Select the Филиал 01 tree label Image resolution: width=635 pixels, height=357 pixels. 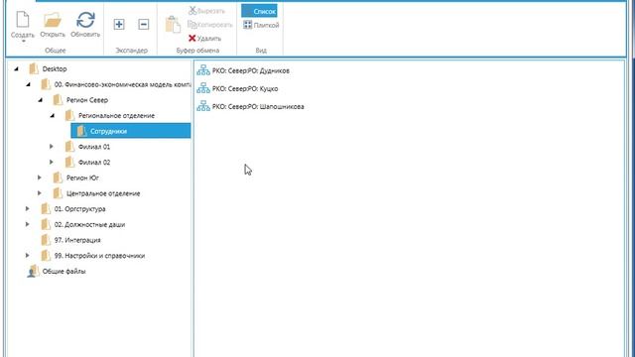tap(94, 147)
